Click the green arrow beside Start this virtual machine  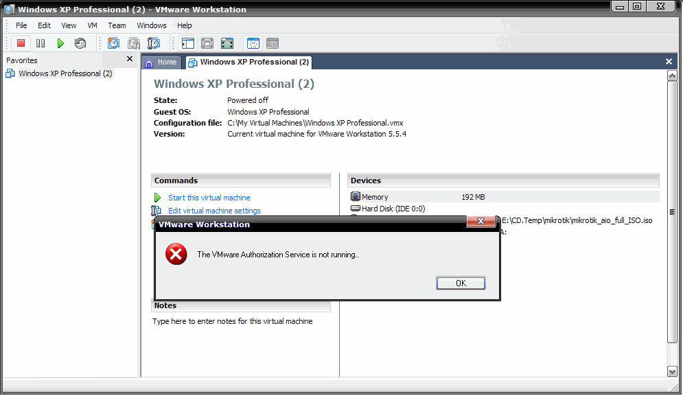point(157,198)
